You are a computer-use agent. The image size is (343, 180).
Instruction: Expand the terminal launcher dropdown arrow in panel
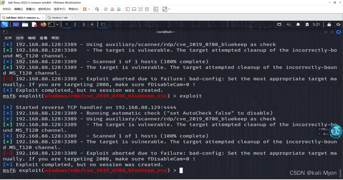point(57,25)
